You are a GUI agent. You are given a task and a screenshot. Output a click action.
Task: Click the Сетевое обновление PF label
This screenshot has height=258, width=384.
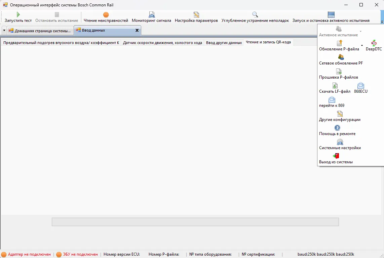341,63
